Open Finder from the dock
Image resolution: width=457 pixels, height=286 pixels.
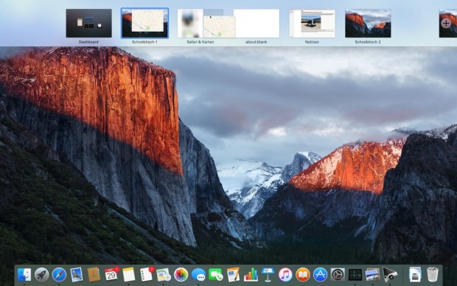click(24, 275)
